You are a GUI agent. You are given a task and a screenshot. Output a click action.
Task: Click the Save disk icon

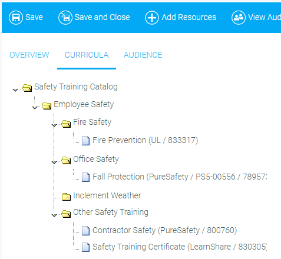(x=16, y=18)
